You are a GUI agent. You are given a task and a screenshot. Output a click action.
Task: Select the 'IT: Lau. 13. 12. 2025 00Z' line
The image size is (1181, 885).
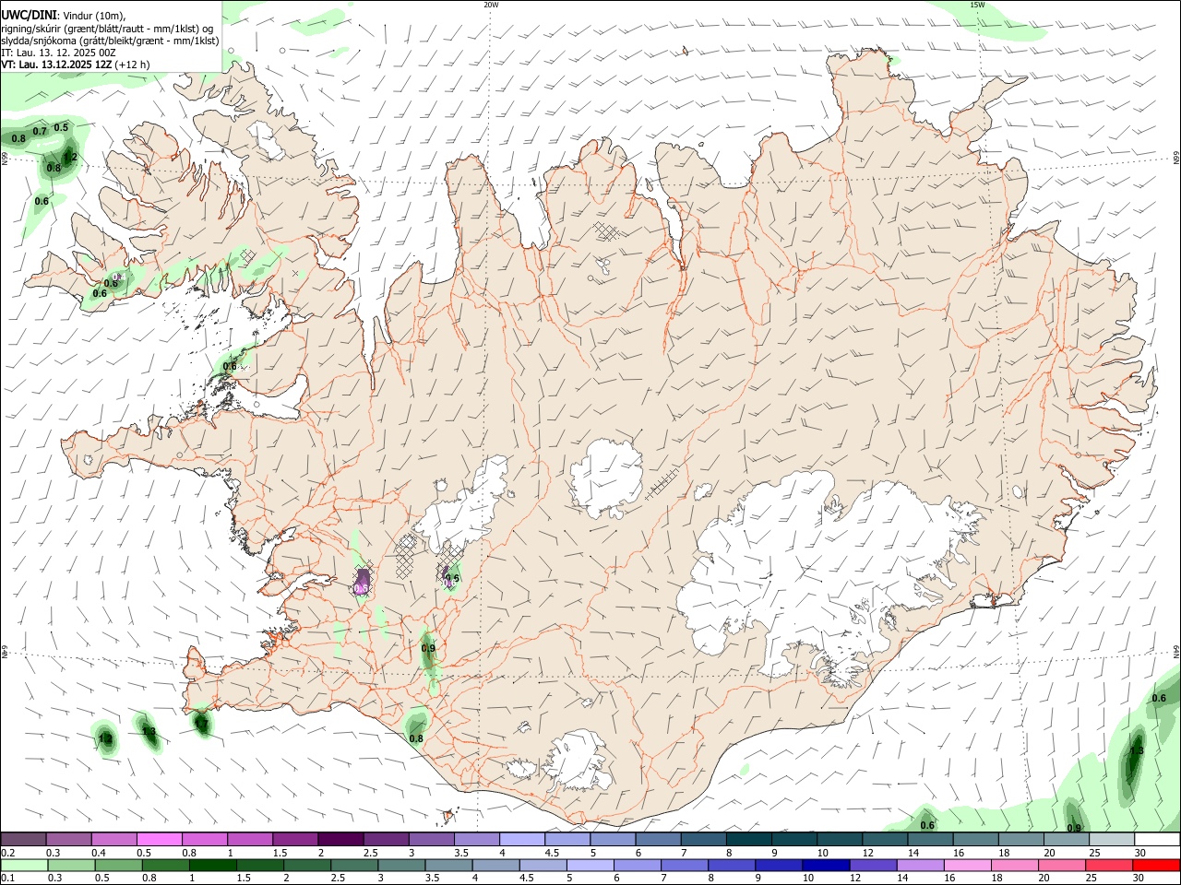58,53
